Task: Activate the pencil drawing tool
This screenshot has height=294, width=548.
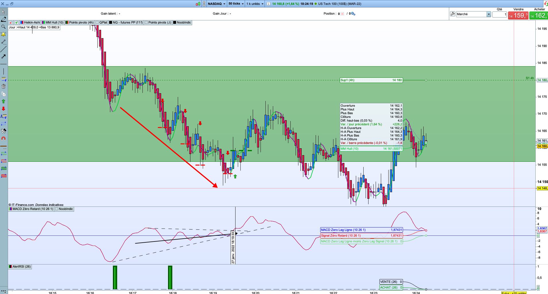Action: 3,19
